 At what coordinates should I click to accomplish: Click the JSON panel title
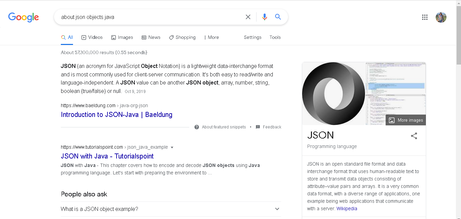(x=320, y=135)
